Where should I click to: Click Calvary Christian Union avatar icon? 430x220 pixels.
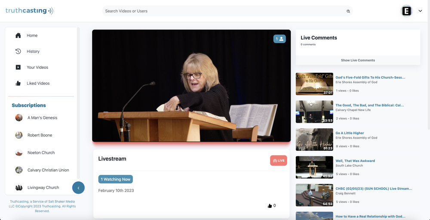point(19,170)
